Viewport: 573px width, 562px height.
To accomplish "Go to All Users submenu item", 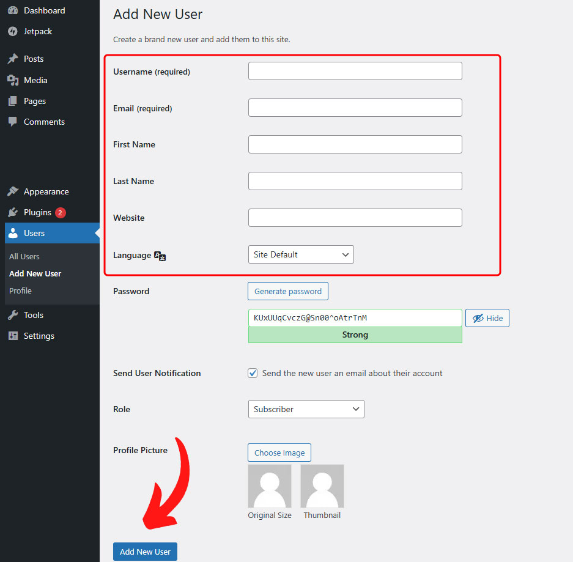I will [24, 256].
